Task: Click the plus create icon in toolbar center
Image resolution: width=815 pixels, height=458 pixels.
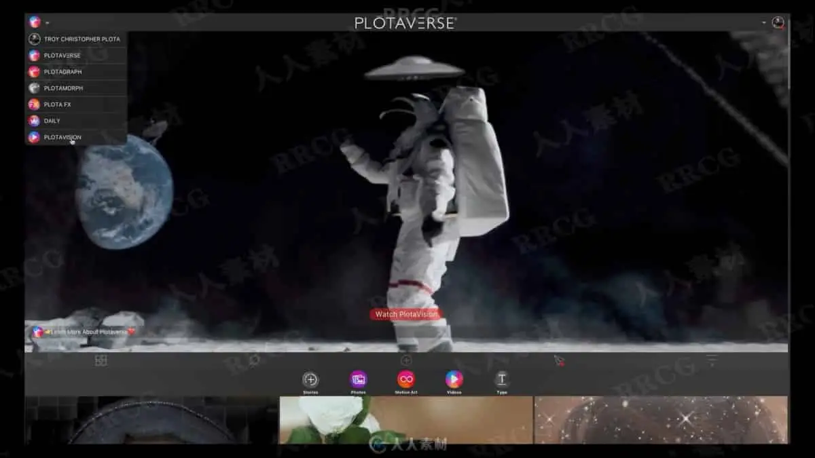Action: click(x=406, y=360)
